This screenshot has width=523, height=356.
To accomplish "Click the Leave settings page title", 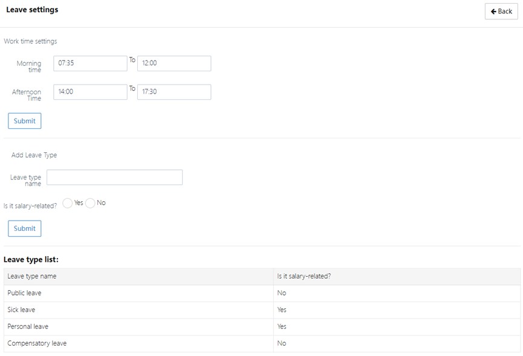I will [x=32, y=10].
